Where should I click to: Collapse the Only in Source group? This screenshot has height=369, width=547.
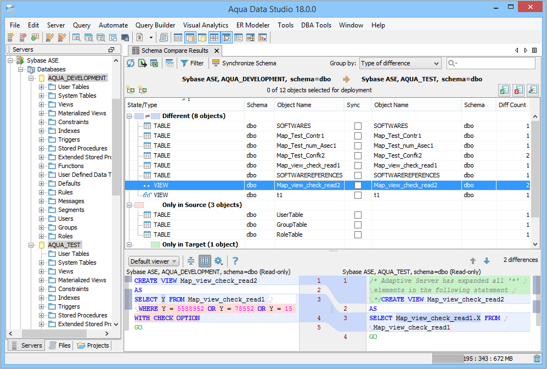(x=129, y=205)
